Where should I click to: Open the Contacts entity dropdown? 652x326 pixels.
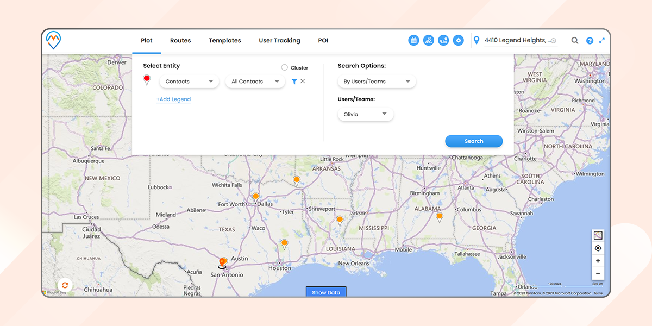pos(189,81)
